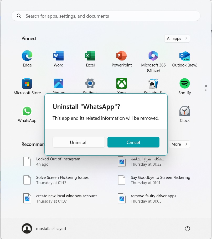The width and height of the screenshot is (212, 239).
Task: Open image icon for مشكلة اهتزاز الشاشة
Action: pyautogui.click(x=122, y=161)
